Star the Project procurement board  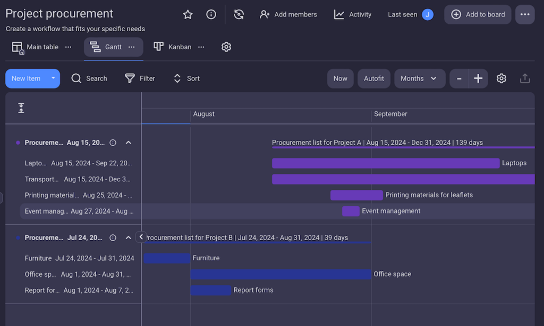tap(188, 14)
